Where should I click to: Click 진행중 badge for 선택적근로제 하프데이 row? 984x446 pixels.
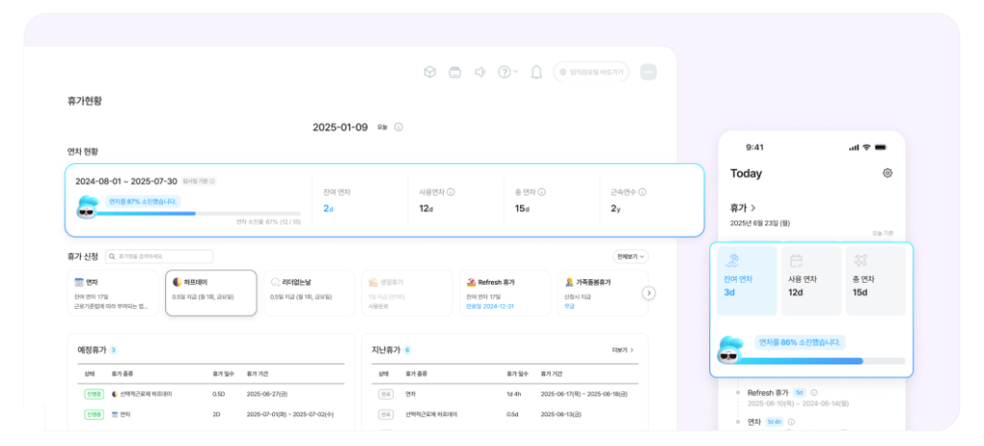[93, 394]
